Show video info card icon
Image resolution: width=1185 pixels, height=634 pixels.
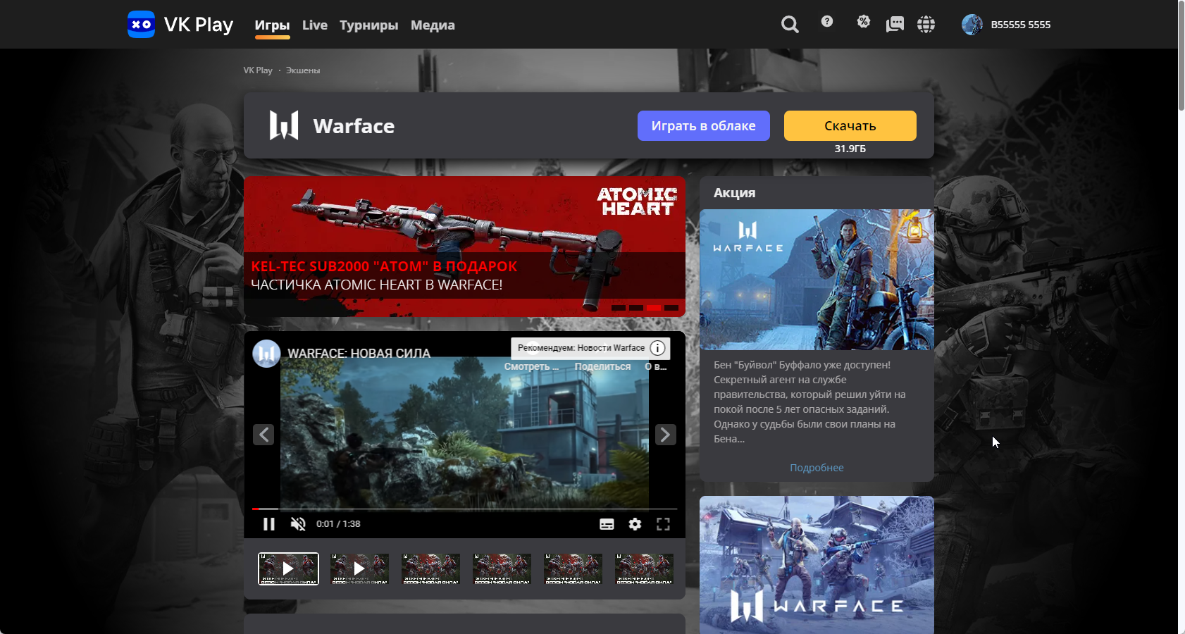click(657, 348)
